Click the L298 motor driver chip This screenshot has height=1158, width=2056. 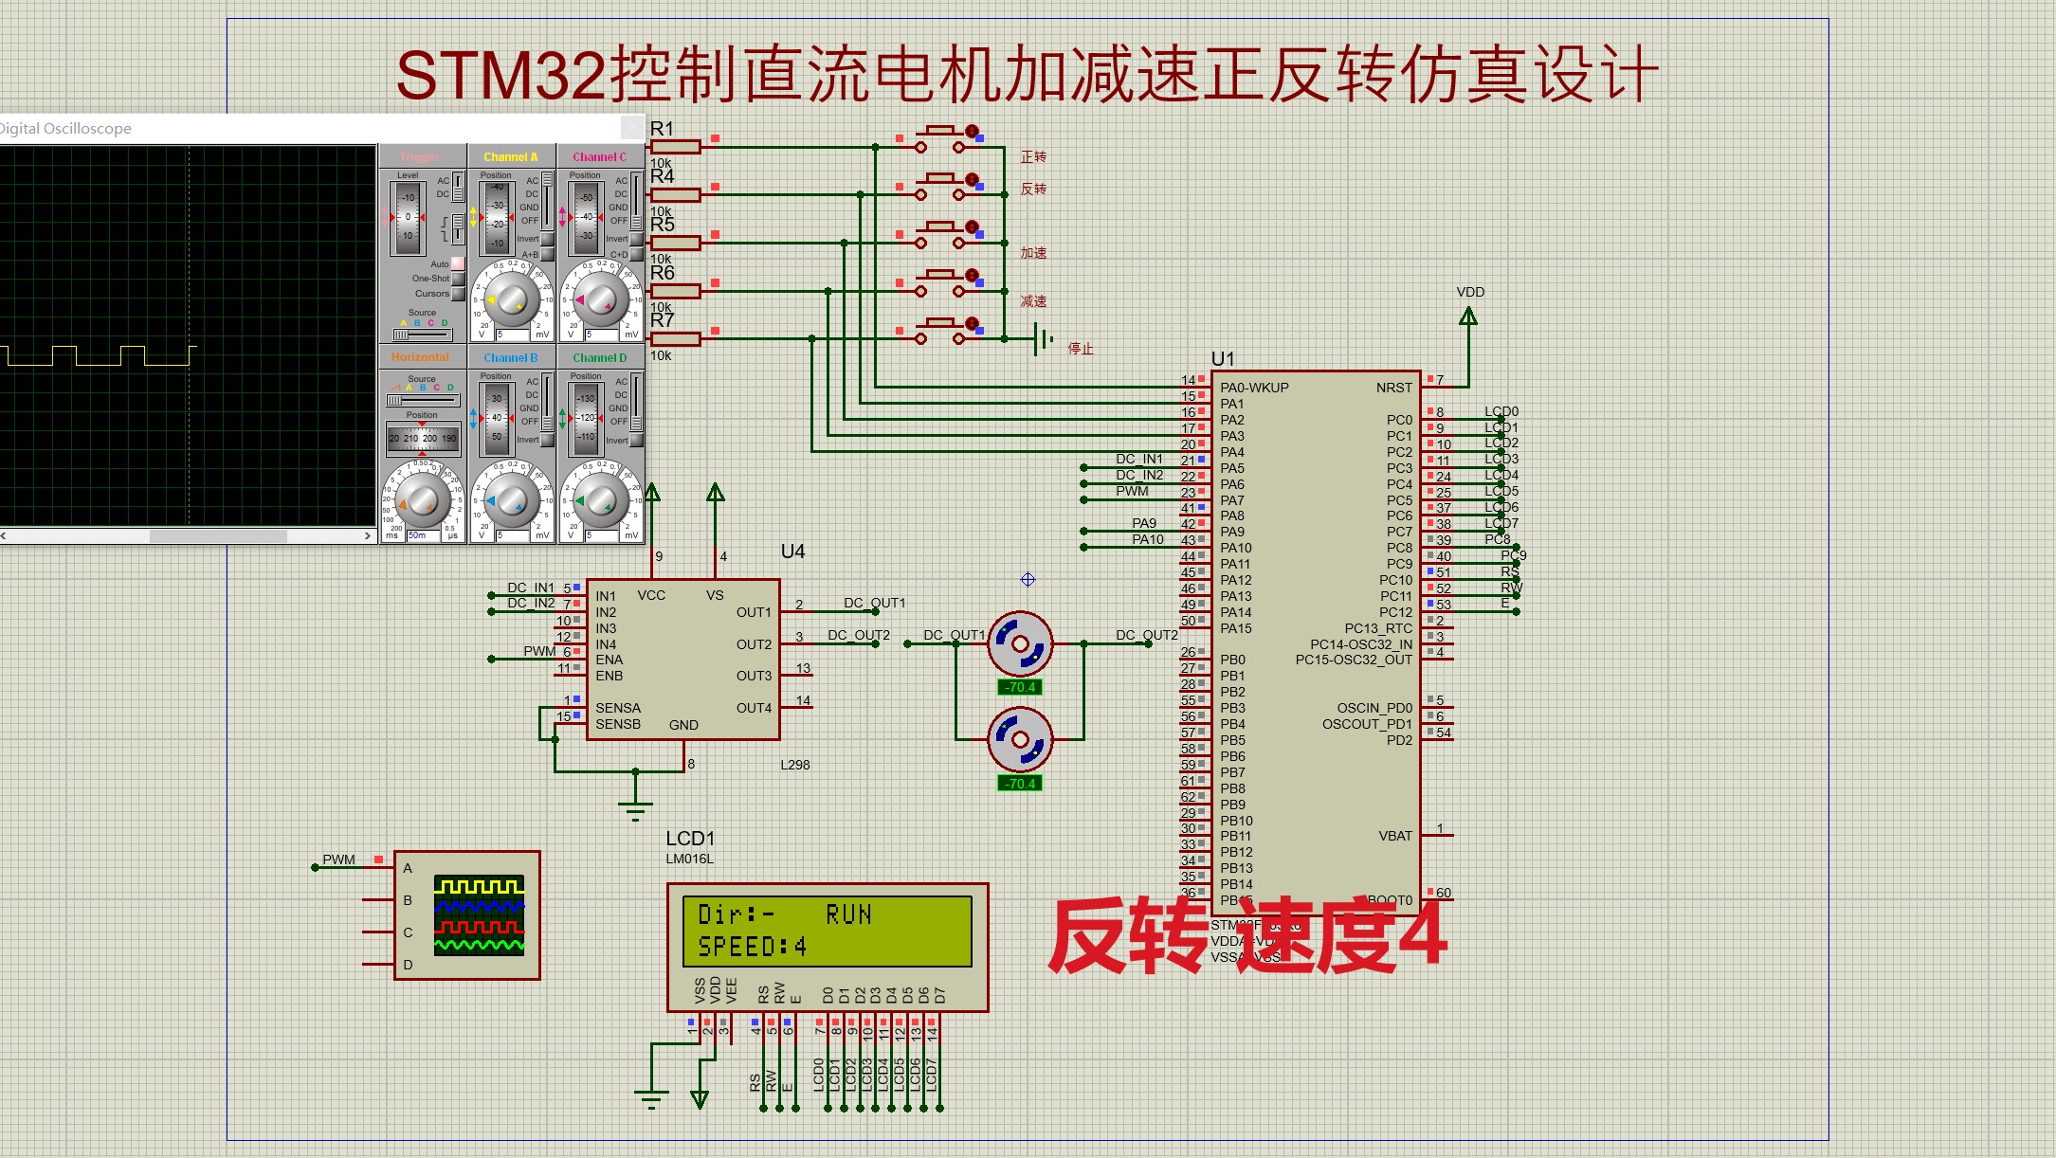[x=682, y=660]
